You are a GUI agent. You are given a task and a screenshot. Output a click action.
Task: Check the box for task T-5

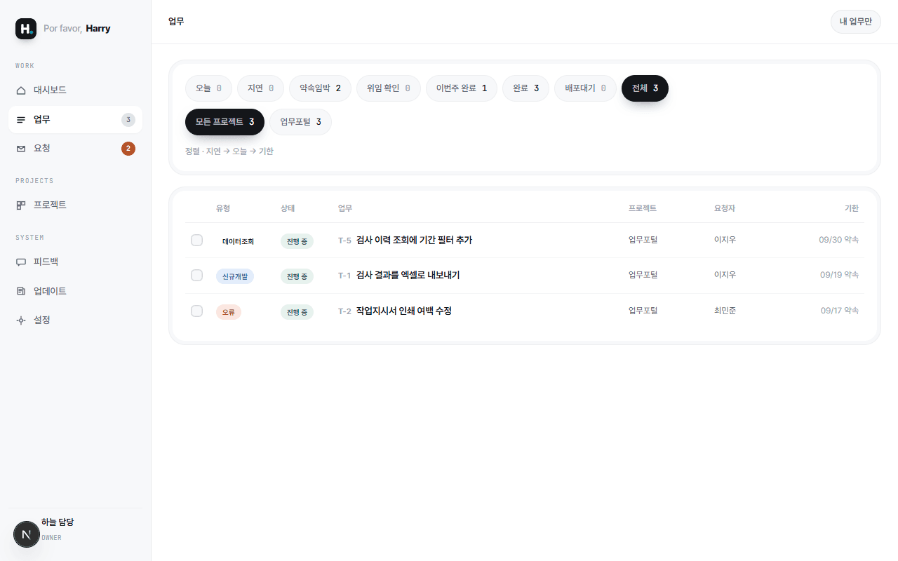(196, 240)
